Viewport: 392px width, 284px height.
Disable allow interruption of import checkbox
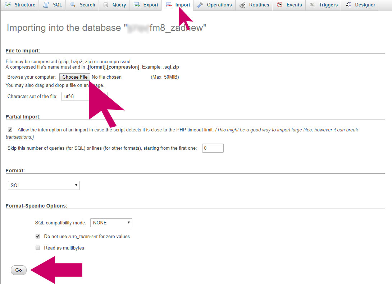point(10,130)
